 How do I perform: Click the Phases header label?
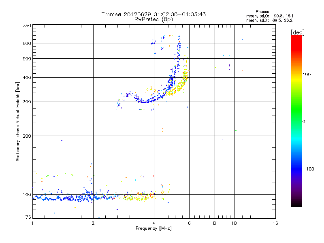[262, 12]
